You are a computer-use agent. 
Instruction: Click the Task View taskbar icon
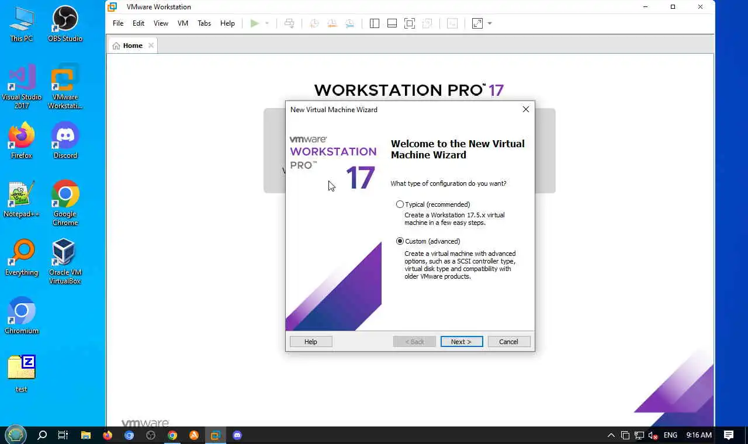tap(63, 435)
